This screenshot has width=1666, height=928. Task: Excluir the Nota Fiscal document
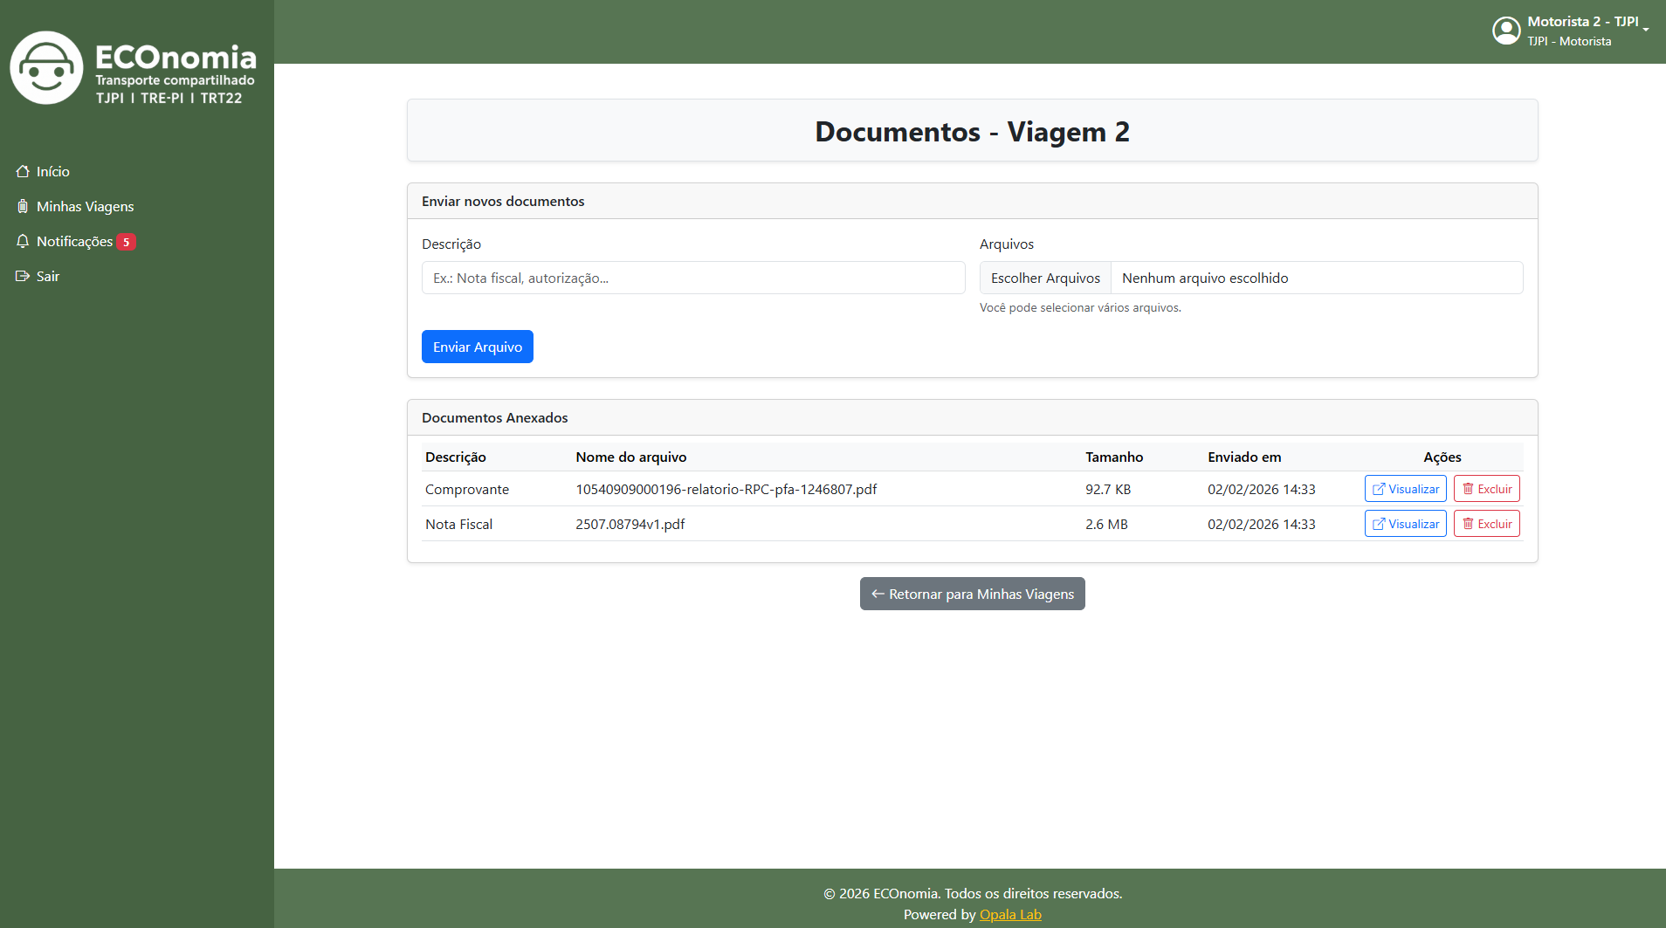point(1487,524)
